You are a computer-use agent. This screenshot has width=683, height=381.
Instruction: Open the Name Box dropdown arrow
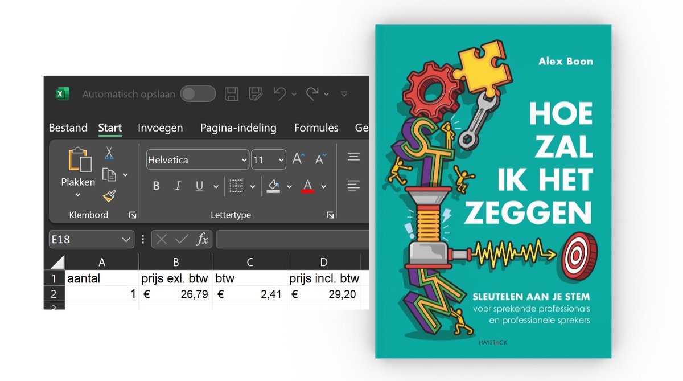click(x=127, y=240)
